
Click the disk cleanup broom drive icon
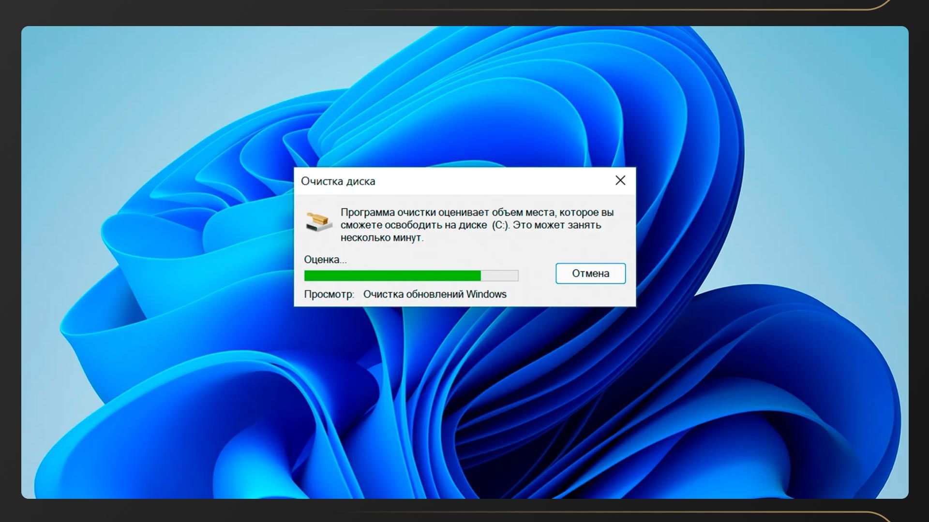pyautogui.click(x=319, y=221)
